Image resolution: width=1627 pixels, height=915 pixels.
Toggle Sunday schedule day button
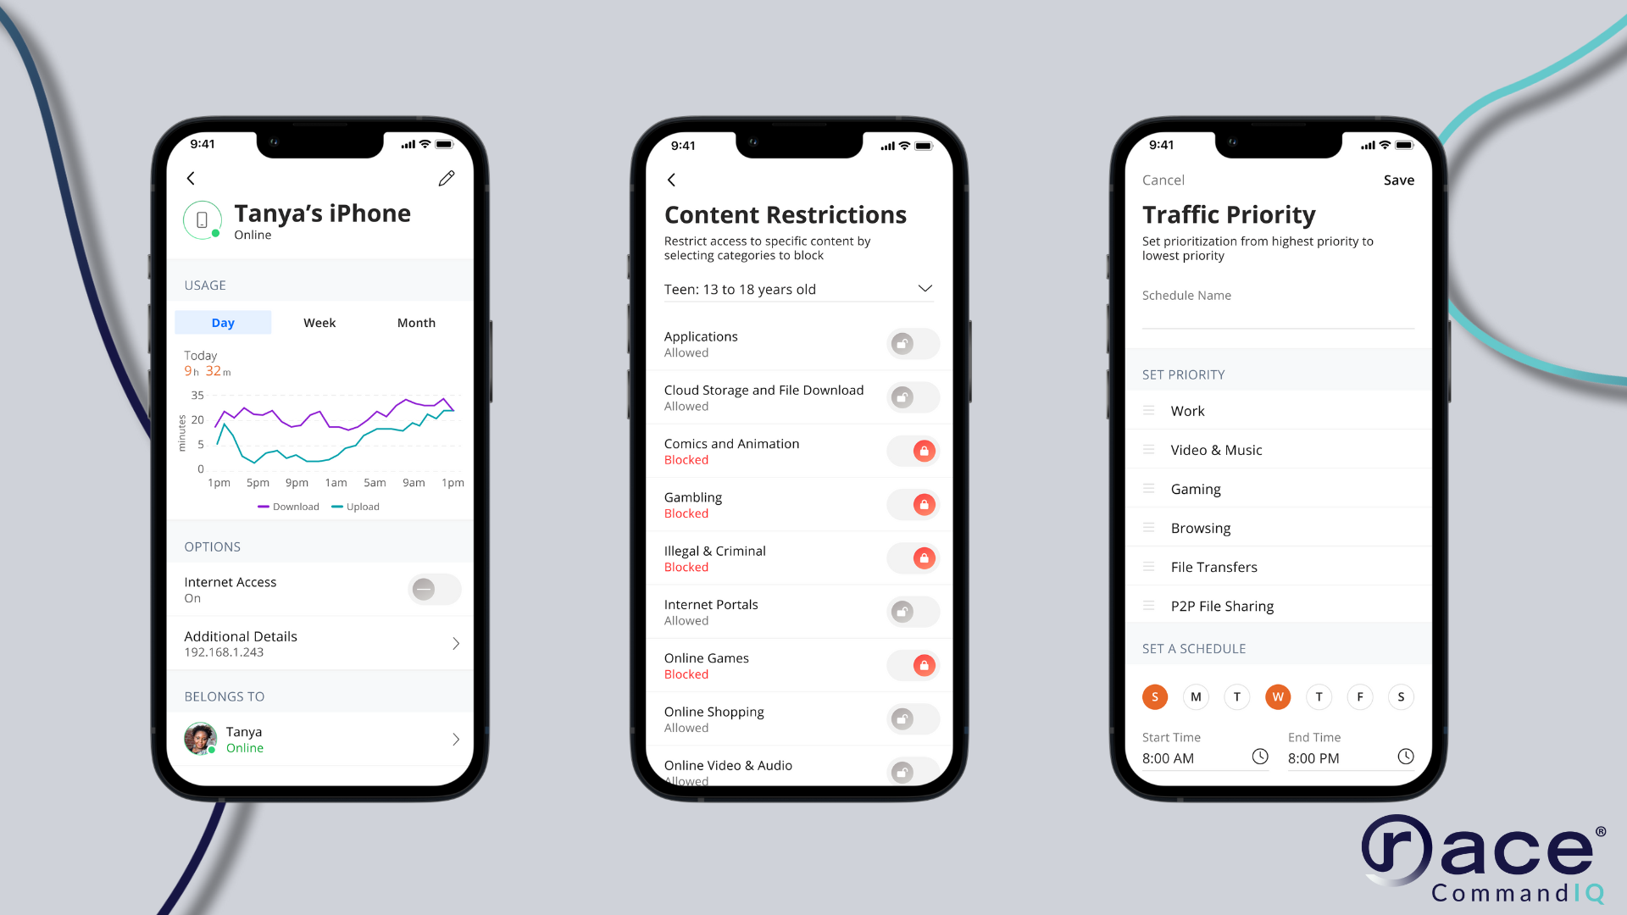1154,696
